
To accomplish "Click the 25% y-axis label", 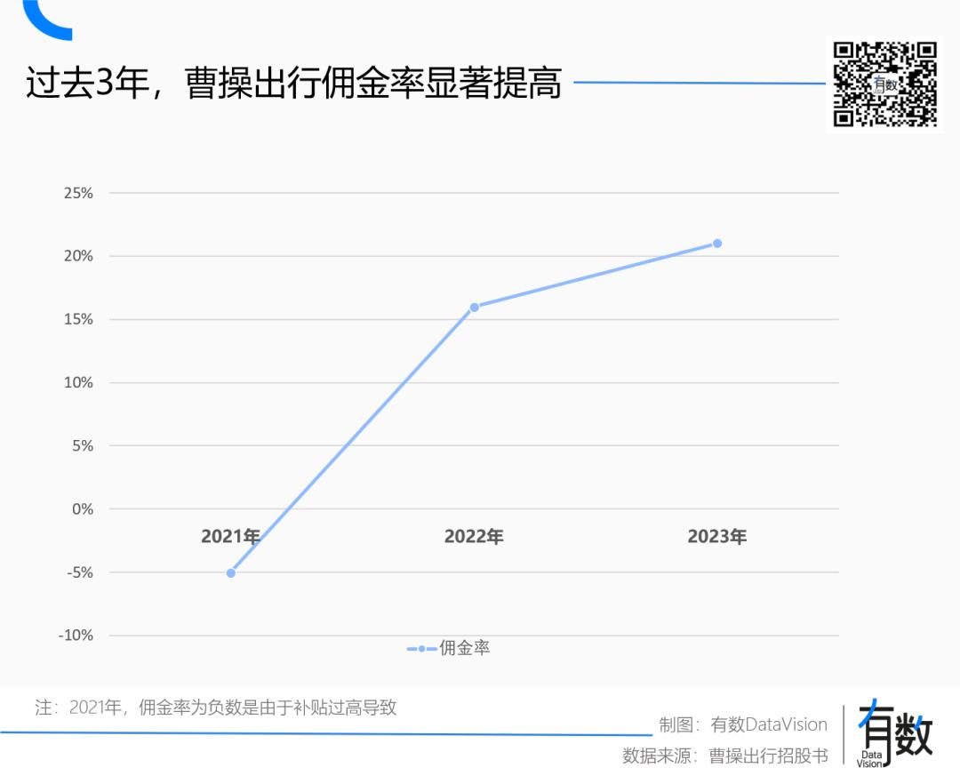I will pos(78,194).
